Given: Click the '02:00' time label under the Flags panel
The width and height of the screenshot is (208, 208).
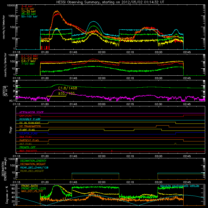Looking at the screenshot, I should [102, 156].
